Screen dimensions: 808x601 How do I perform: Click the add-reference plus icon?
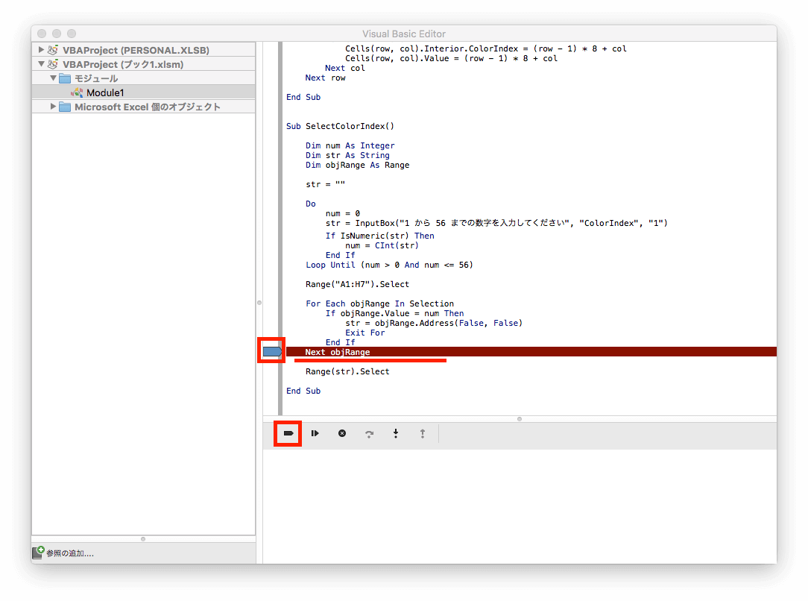tap(38, 553)
